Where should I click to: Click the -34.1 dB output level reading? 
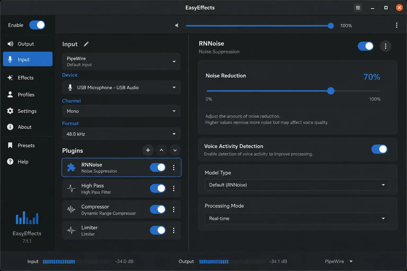click(278, 261)
